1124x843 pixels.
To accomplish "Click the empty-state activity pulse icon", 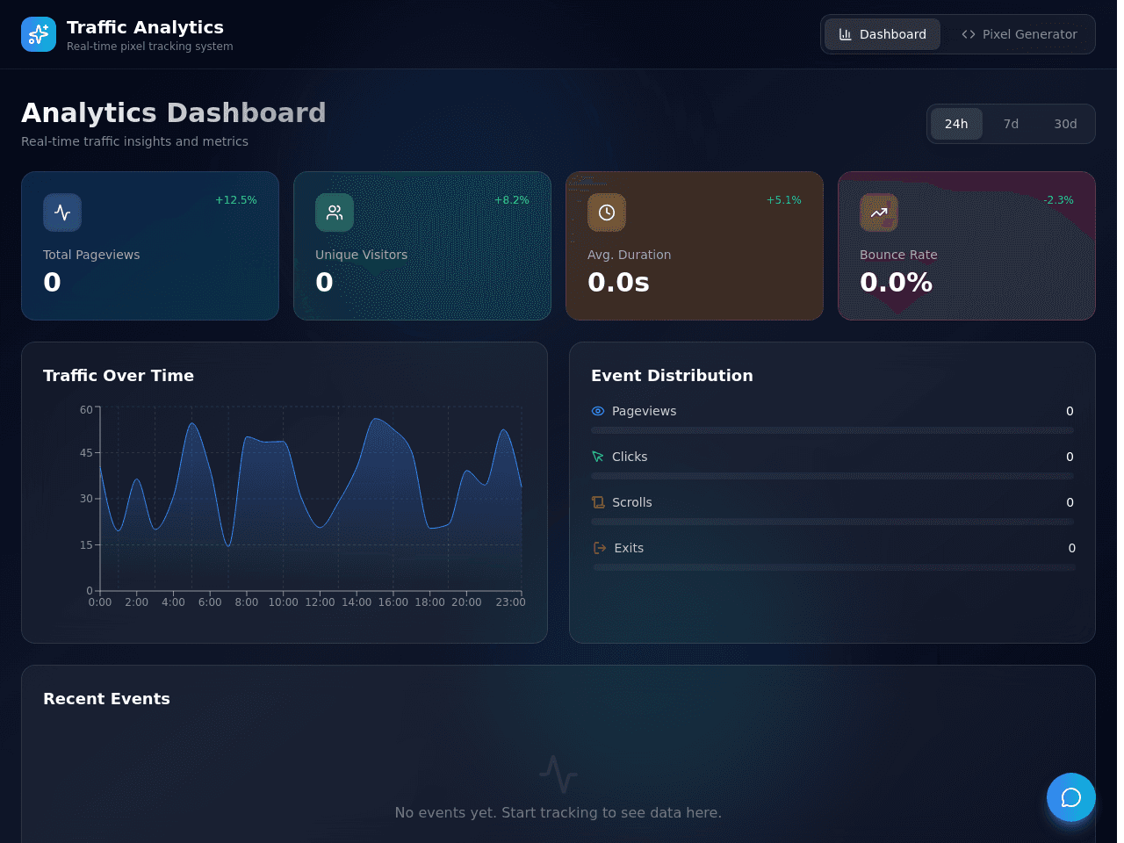I will pyautogui.click(x=558, y=775).
